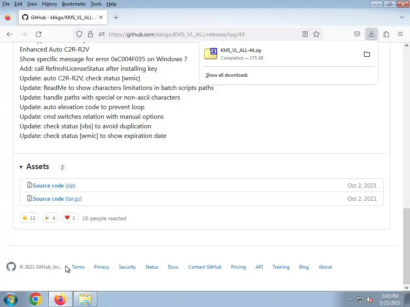
Task: Open the Pricing footer link
Action: 238,267
